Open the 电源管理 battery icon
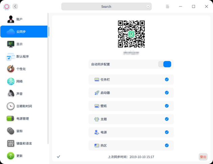The image size is (213, 164). (x=10, y=119)
